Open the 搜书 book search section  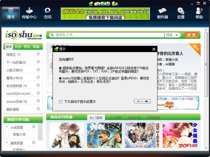(11, 14)
